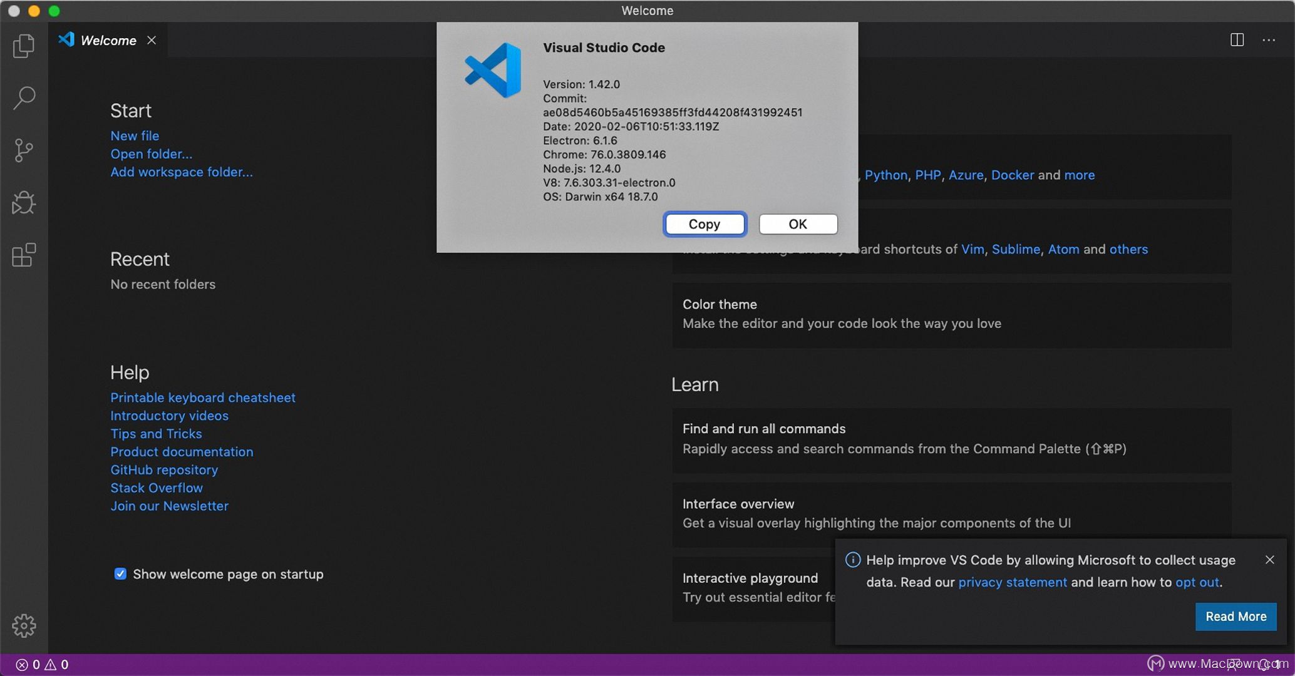The height and width of the screenshot is (676, 1295).
Task: Click the info icon in notification
Action: pos(852,560)
